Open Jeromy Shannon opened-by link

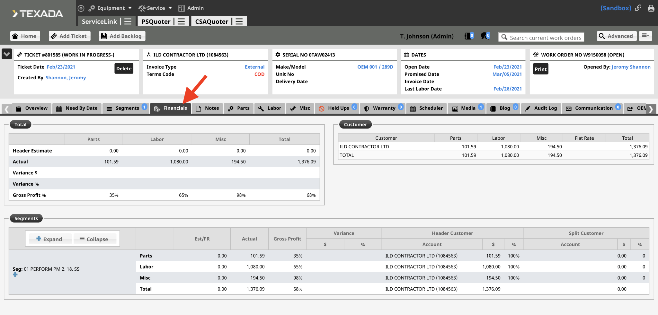631,67
